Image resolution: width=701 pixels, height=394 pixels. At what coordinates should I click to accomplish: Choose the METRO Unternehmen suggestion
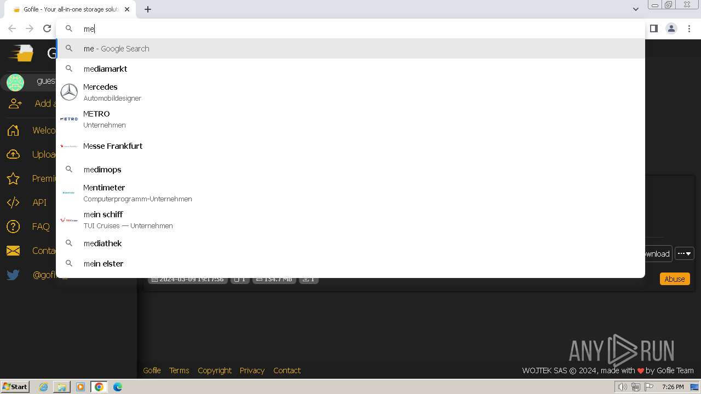coord(350,119)
